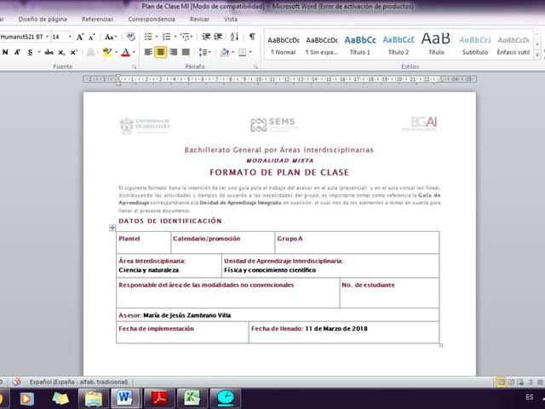Toggle bold (N) formatting
The image size is (545, 409).
(x=5, y=52)
